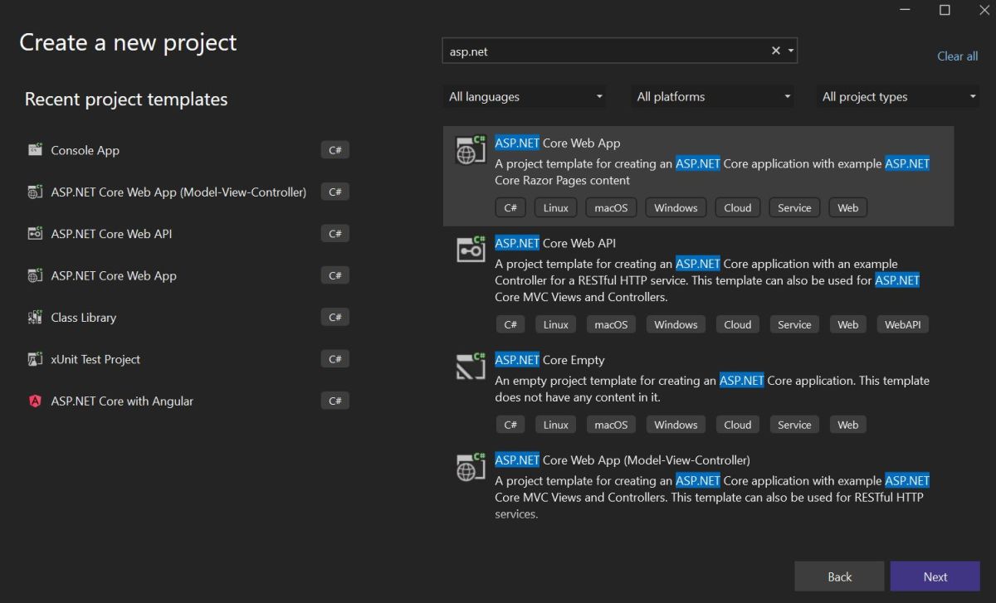The image size is (996, 603).
Task: Click the Console App template icon
Action: (x=35, y=150)
